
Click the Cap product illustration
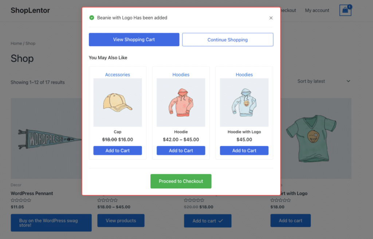pyautogui.click(x=117, y=102)
